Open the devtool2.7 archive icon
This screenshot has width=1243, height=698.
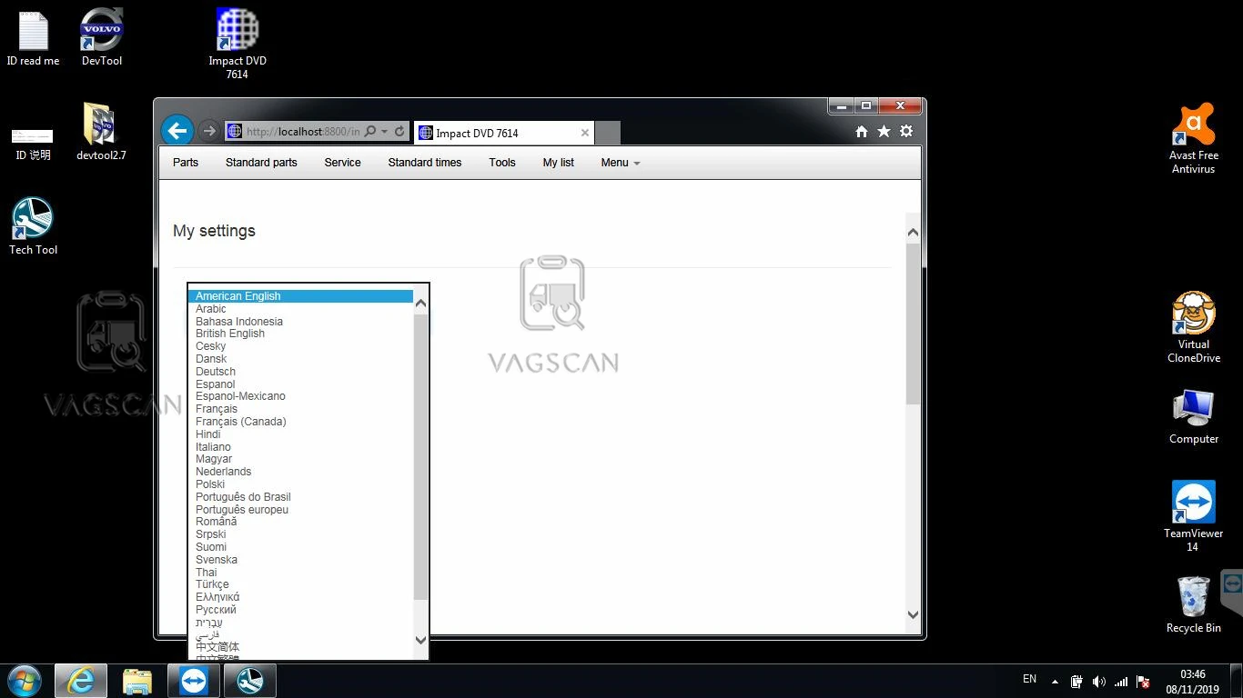pyautogui.click(x=101, y=131)
